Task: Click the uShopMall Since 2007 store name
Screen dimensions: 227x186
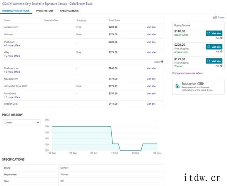Action: pyautogui.click(x=16, y=86)
